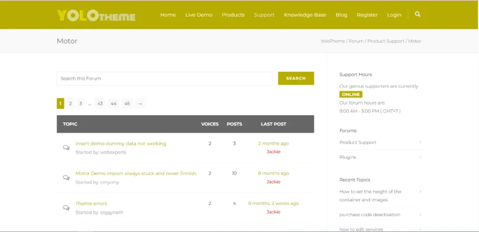Click topic icon beside Motor Demo Import
This screenshot has width=479, height=232.
66,178
